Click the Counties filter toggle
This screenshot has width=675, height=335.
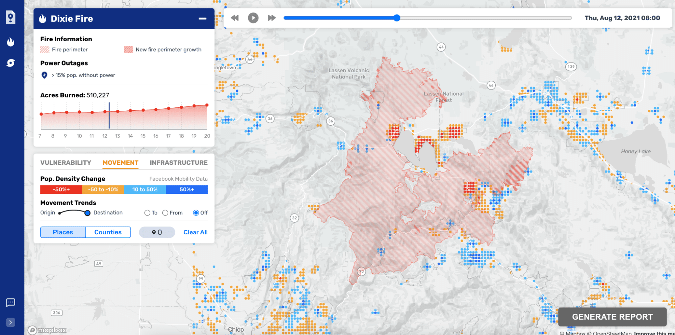click(x=108, y=232)
